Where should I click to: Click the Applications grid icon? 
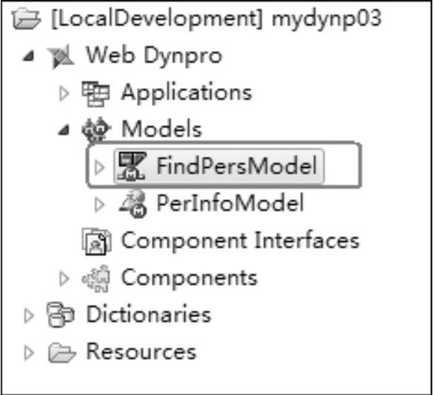point(95,94)
